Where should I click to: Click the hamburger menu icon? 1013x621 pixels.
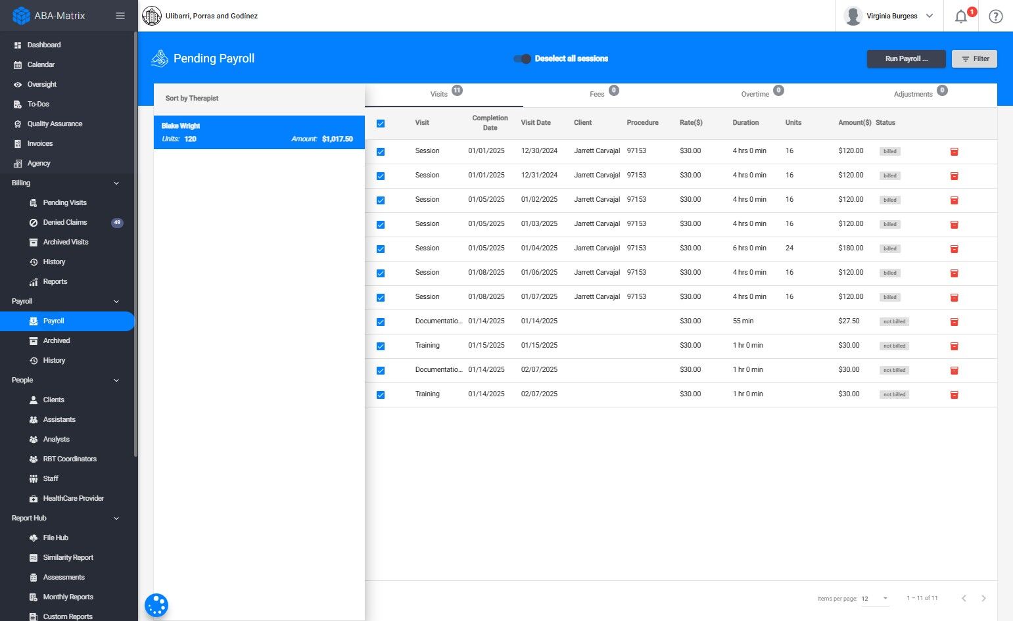coord(120,16)
